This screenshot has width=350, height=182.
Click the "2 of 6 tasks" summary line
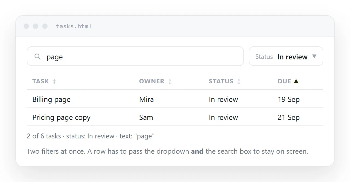click(91, 136)
